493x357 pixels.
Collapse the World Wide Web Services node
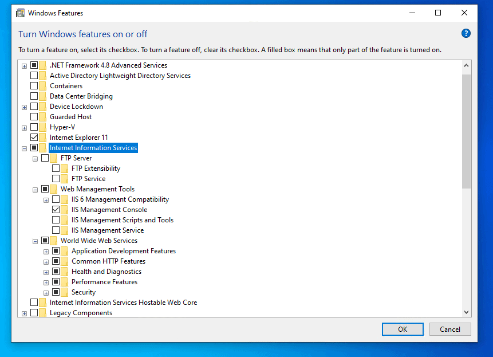click(x=36, y=242)
